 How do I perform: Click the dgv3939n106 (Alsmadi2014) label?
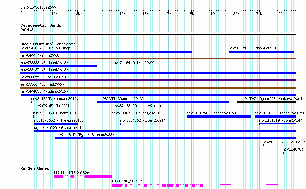click(x=60, y=127)
